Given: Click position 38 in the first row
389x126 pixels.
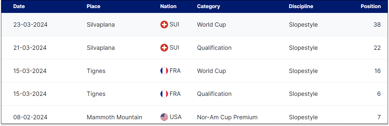Looking at the screenshot, I should tap(377, 25).
